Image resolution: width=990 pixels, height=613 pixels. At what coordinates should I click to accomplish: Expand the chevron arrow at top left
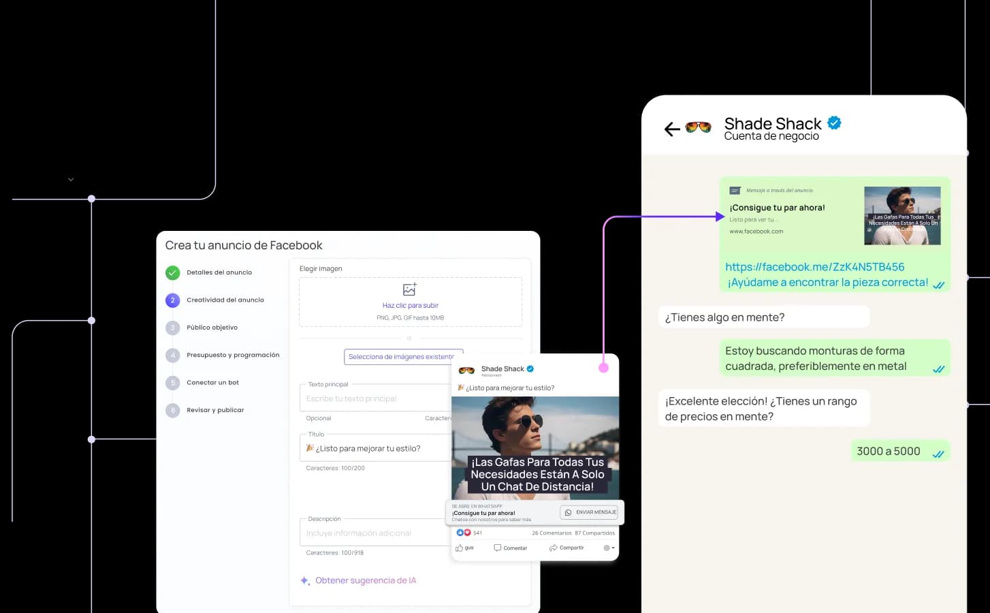(x=71, y=179)
